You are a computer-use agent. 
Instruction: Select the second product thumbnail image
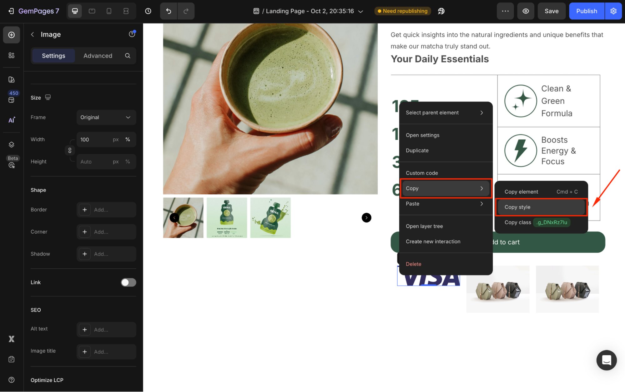click(x=227, y=218)
